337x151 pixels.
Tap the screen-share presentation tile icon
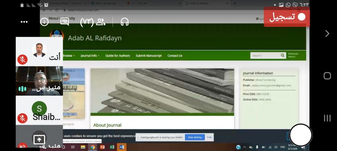39,139
